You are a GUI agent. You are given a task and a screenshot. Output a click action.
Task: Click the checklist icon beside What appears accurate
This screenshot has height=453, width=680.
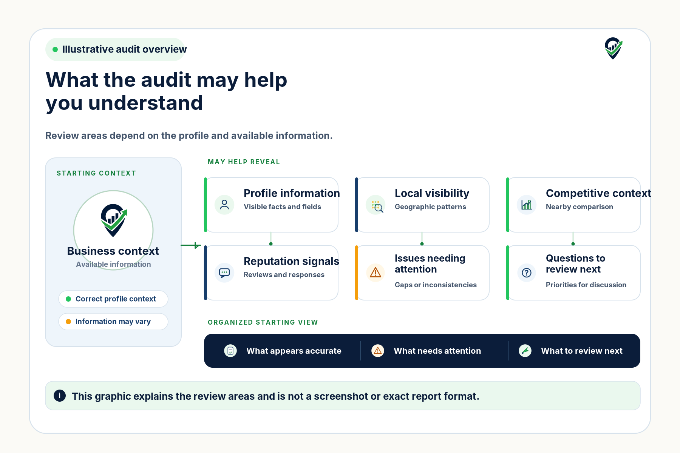tap(230, 351)
